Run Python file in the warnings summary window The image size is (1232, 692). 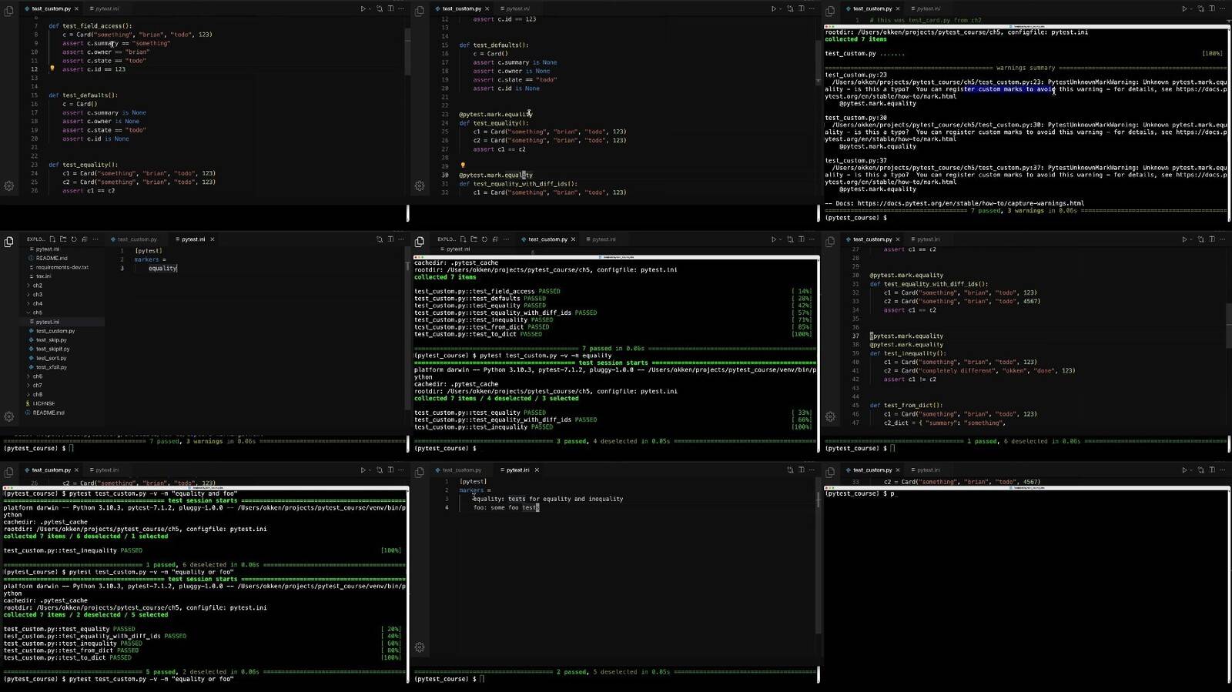(1184, 8)
